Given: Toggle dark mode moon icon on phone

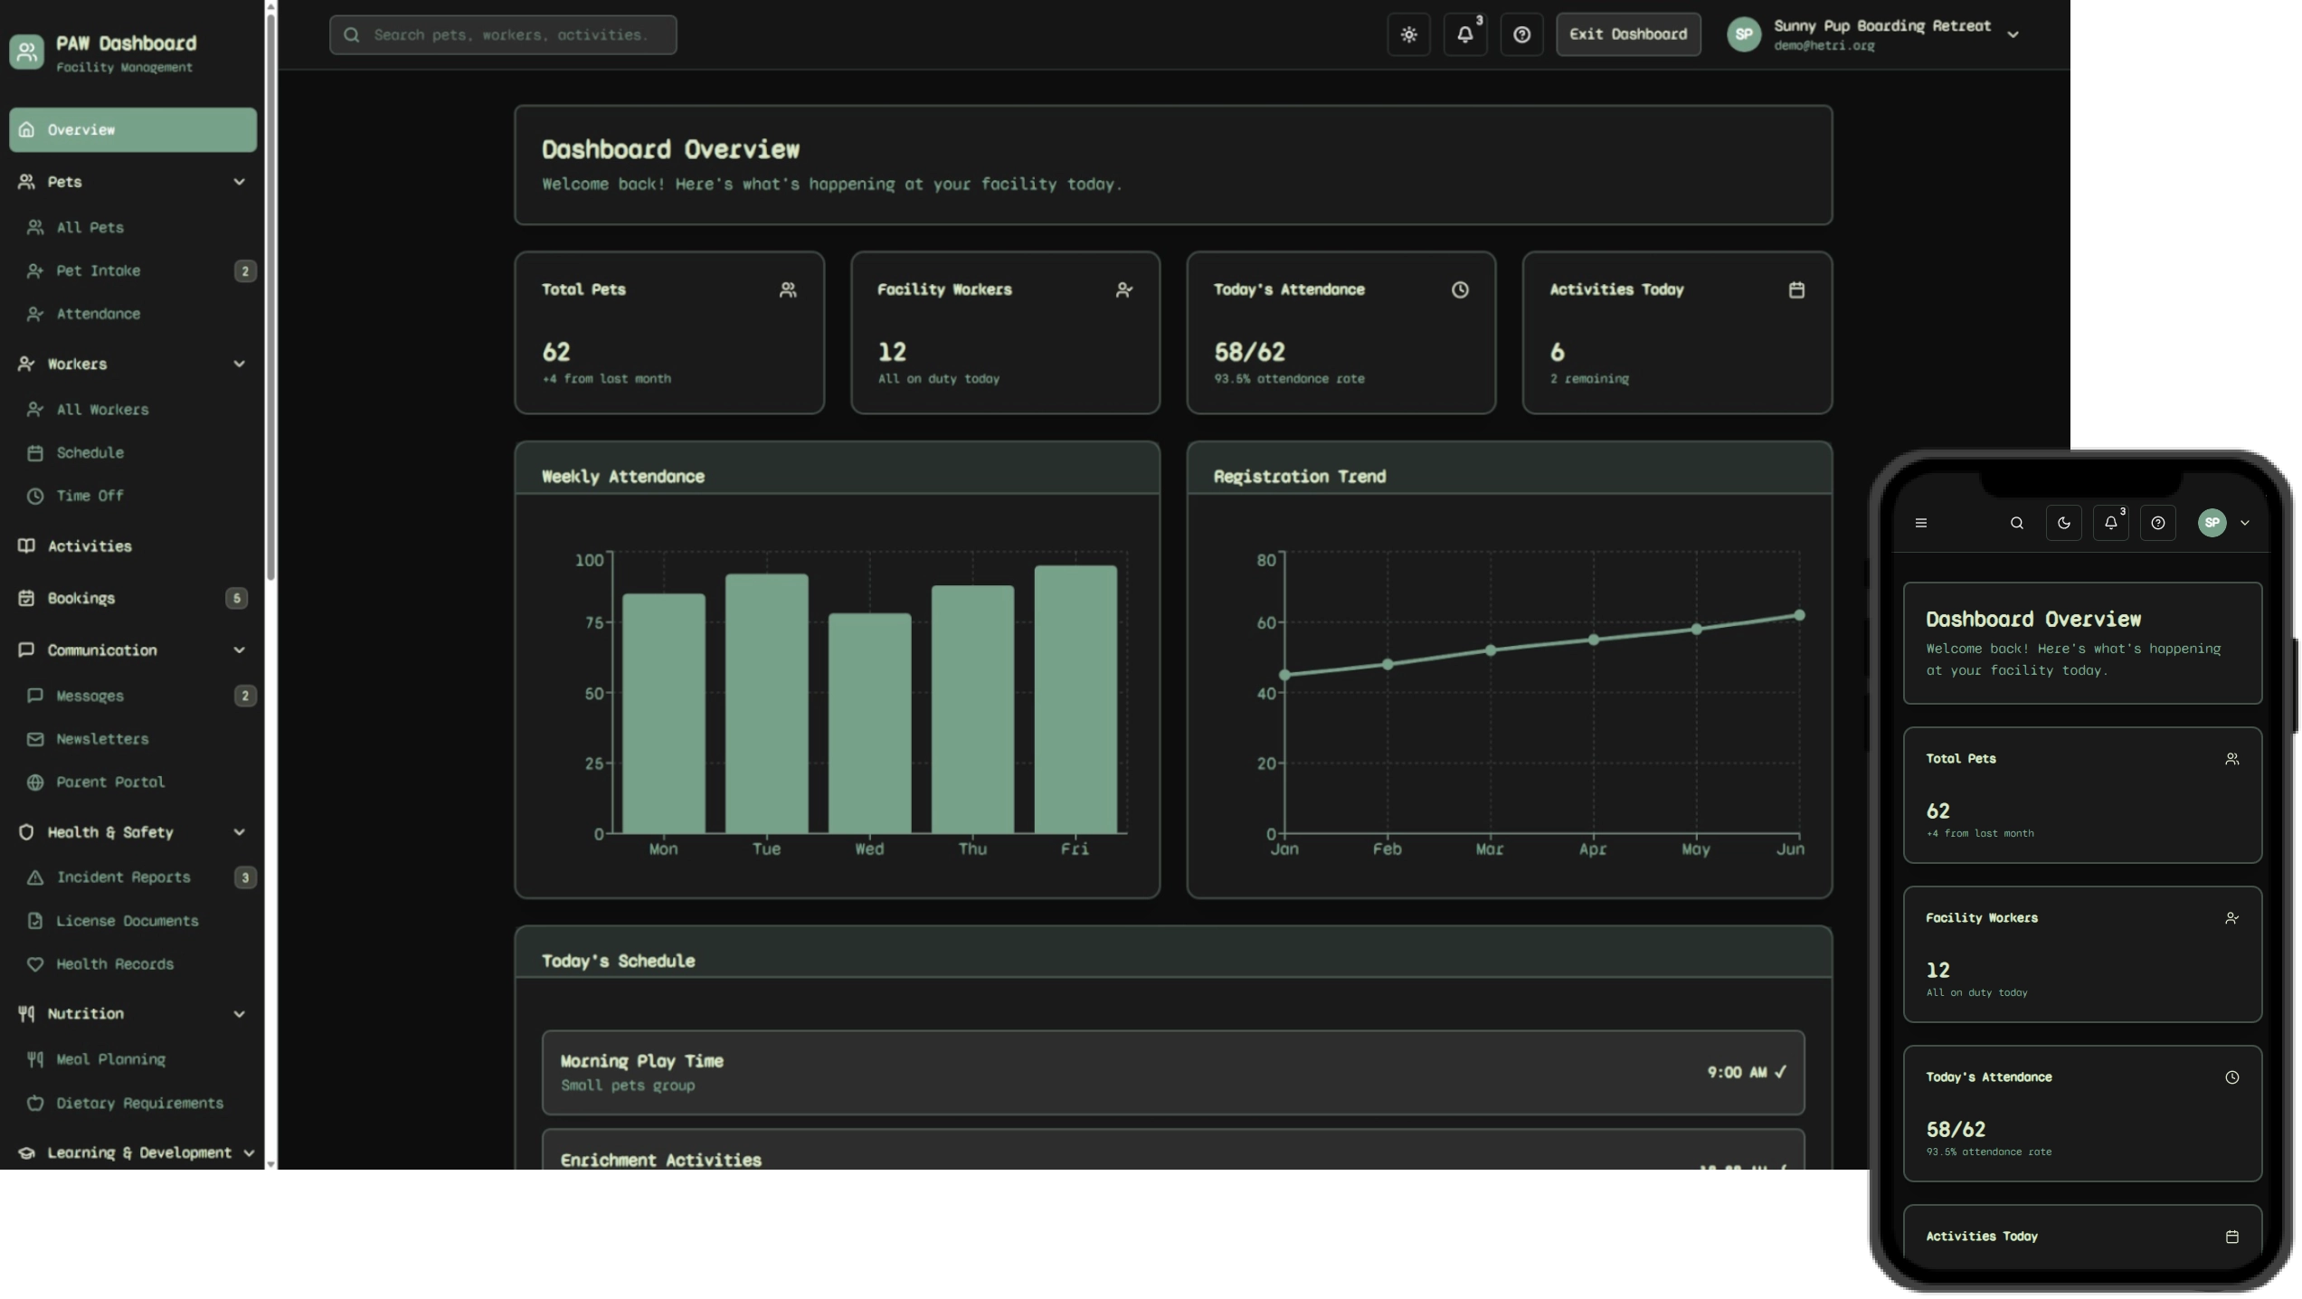Looking at the screenshot, I should coord(2063,523).
